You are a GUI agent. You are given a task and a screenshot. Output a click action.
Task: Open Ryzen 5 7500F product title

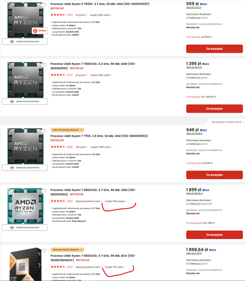100,4
